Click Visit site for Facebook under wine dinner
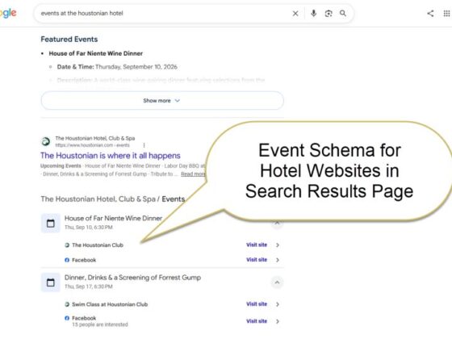Viewport: 452px width, 339px height. [x=257, y=259]
